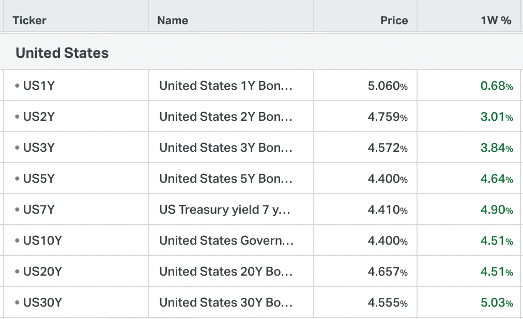Open the US2Y ticker symbol
The image size is (523, 319).
(39, 117)
